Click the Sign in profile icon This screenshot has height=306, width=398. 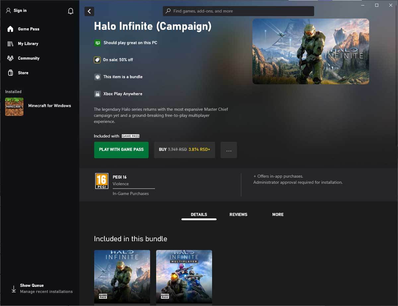[8, 10]
